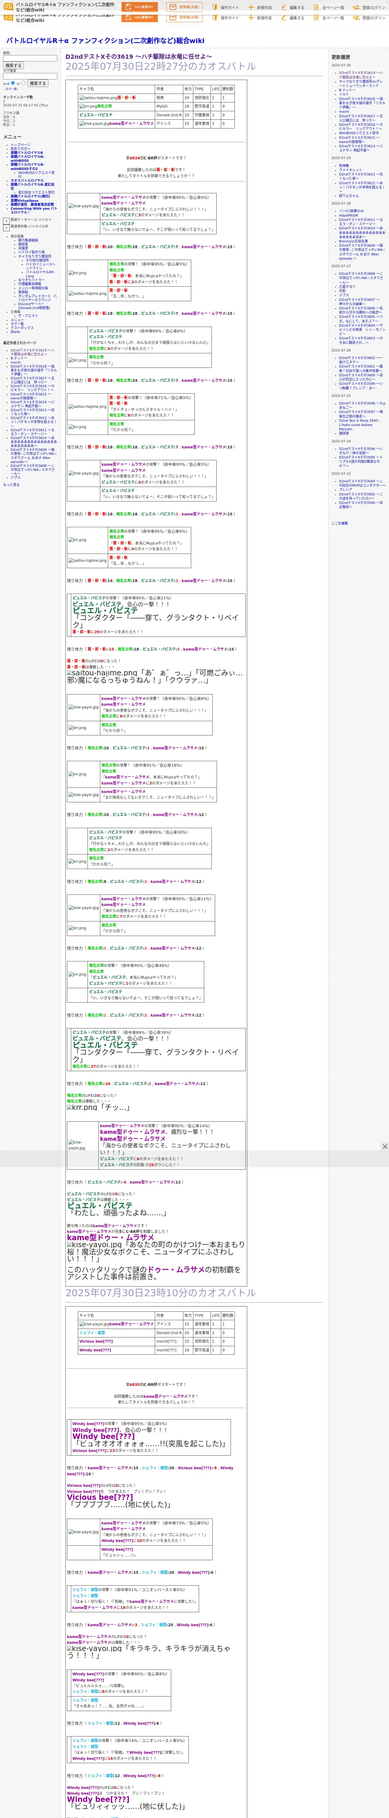Open 旧wiki link

15,332
